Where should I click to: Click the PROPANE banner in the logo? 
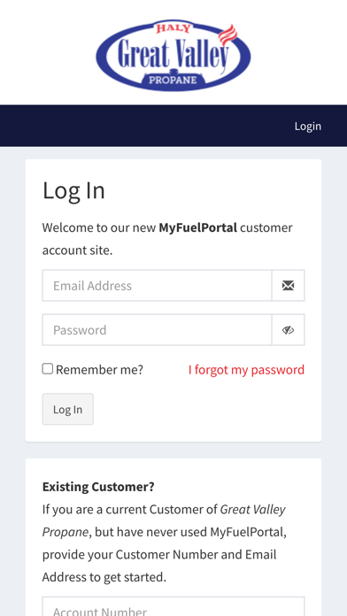(x=173, y=80)
